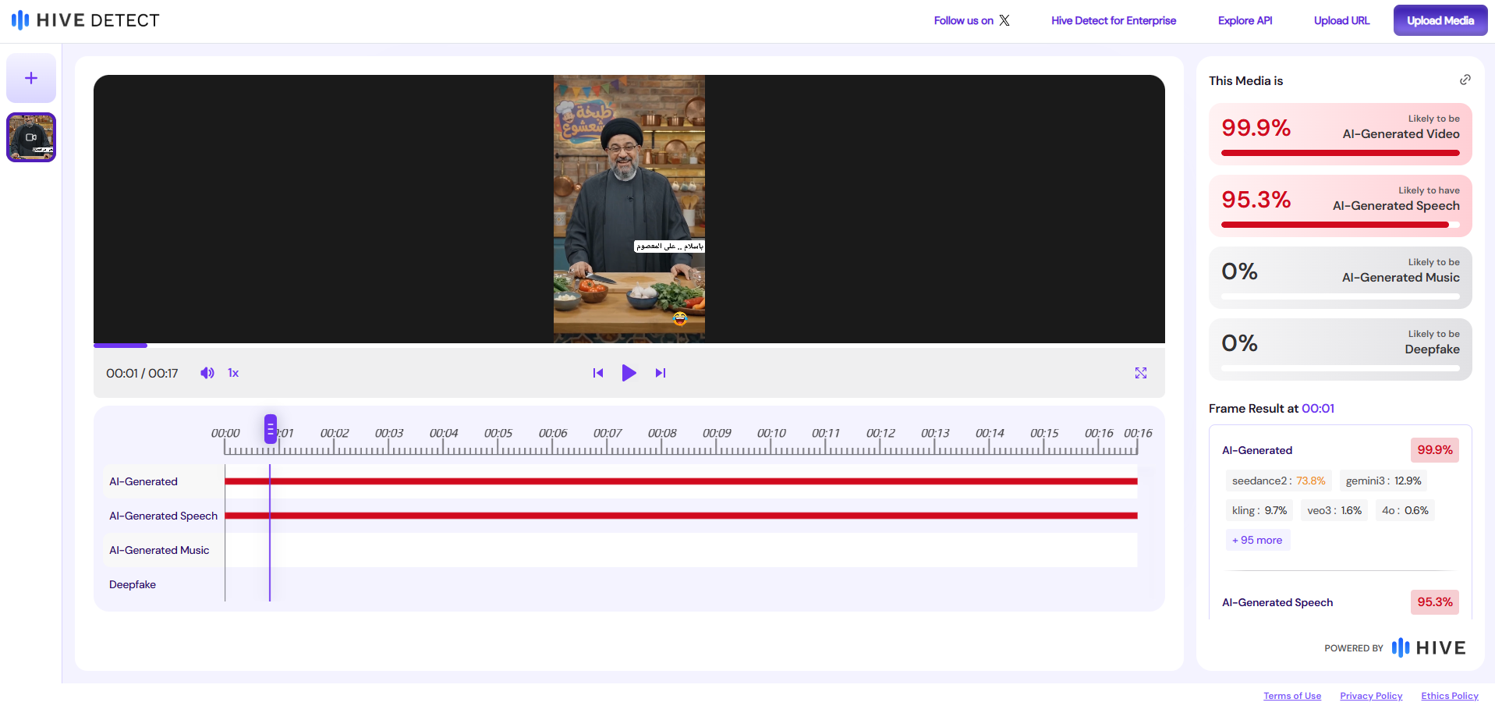The width and height of the screenshot is (1495, 706).
Task: Click the Upload Media button
Action: tap(1440, 20)
